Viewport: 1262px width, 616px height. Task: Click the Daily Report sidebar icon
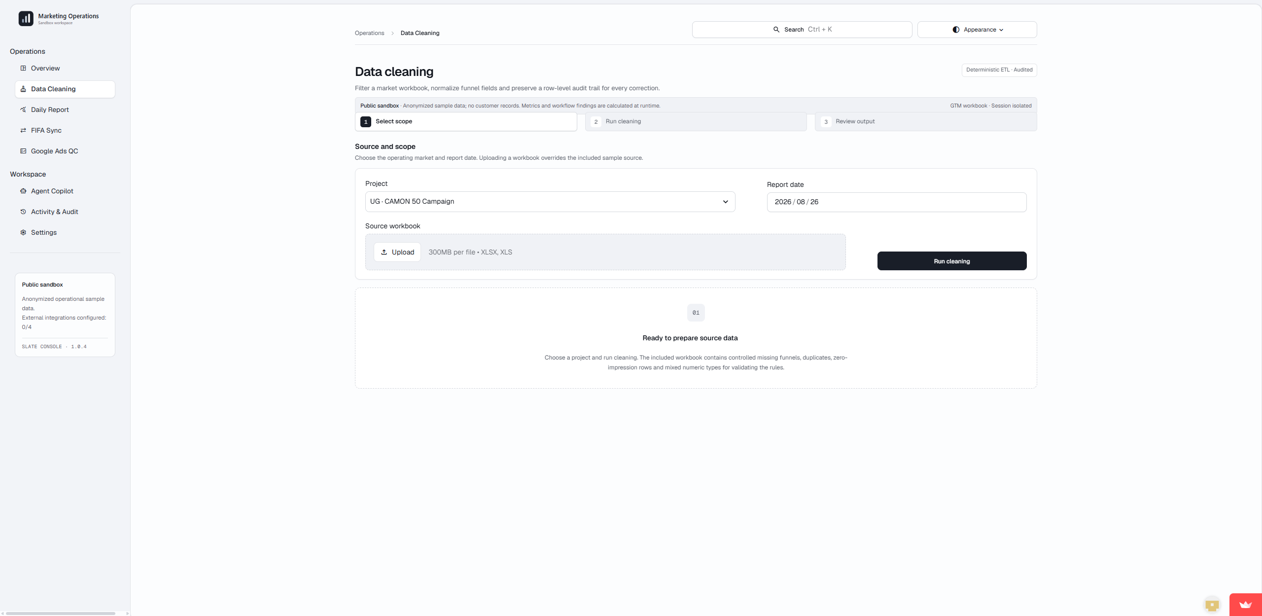(x=23, y=109)
